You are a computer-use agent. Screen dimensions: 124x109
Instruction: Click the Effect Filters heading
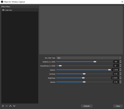click(x=6, y=7)
